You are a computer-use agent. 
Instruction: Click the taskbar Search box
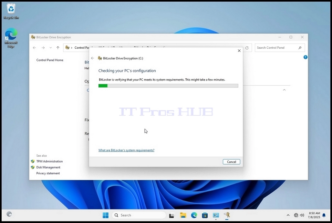pos(139,215)
